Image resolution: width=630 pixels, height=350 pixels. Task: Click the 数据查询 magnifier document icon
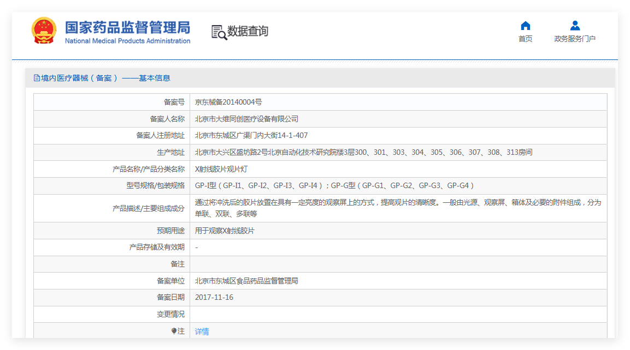(x=219, y=32)
